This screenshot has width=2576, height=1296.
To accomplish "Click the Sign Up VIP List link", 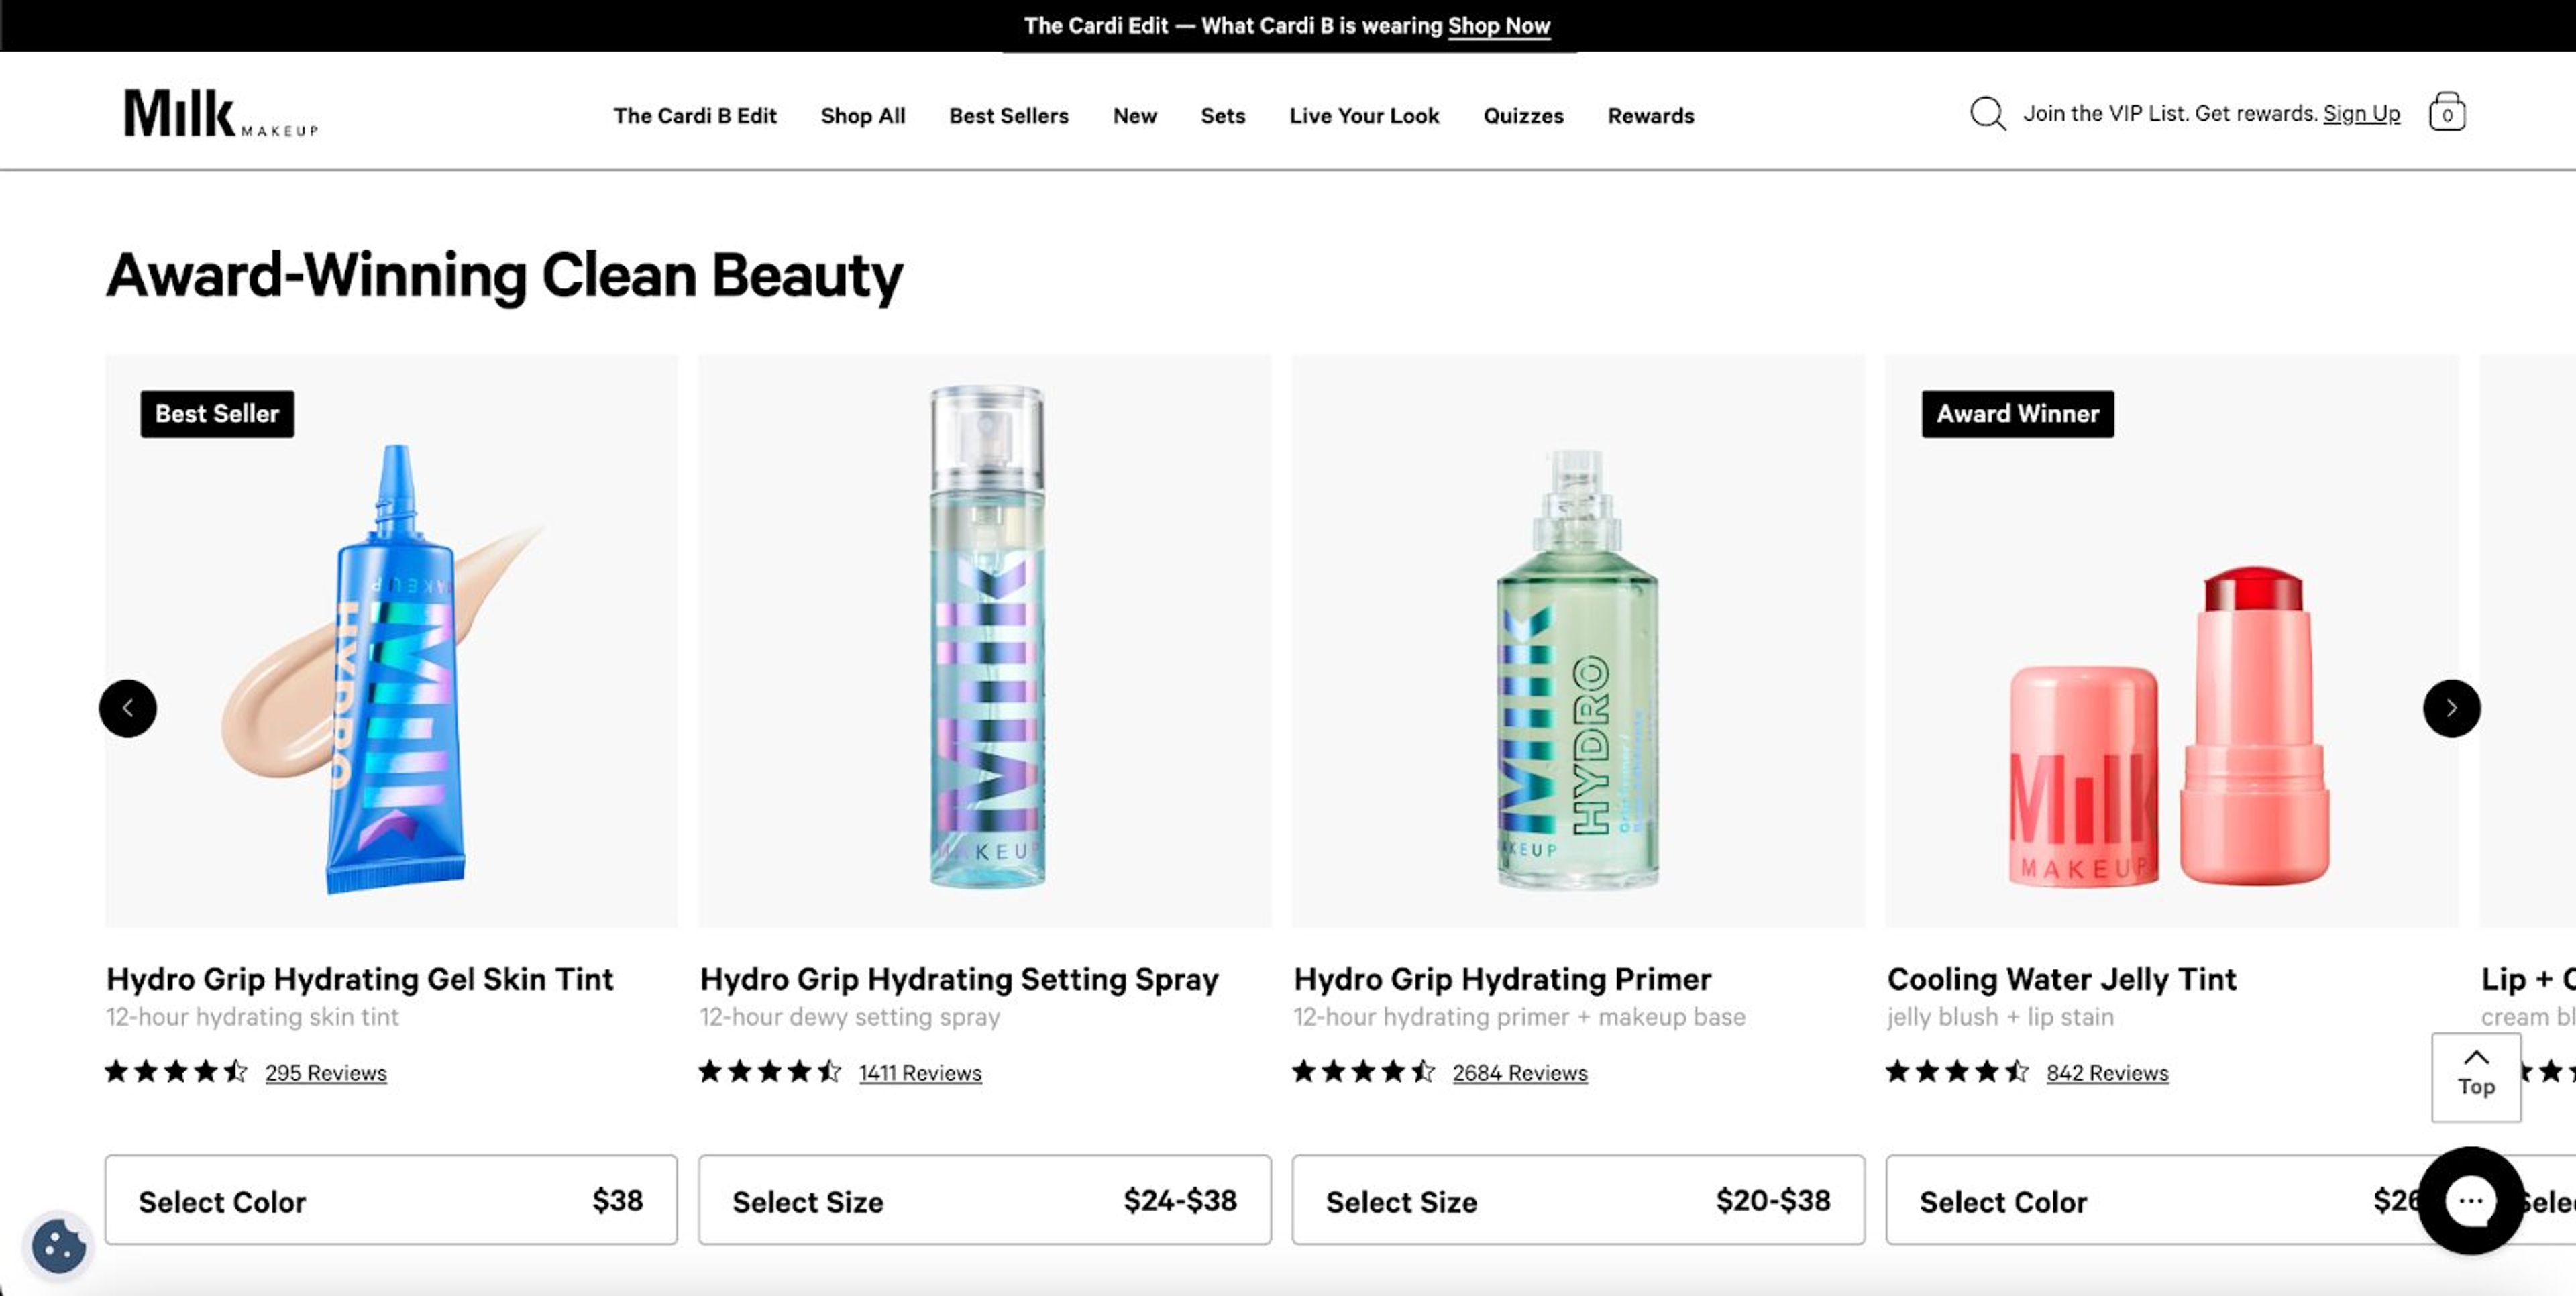I will click(2362, 113).
